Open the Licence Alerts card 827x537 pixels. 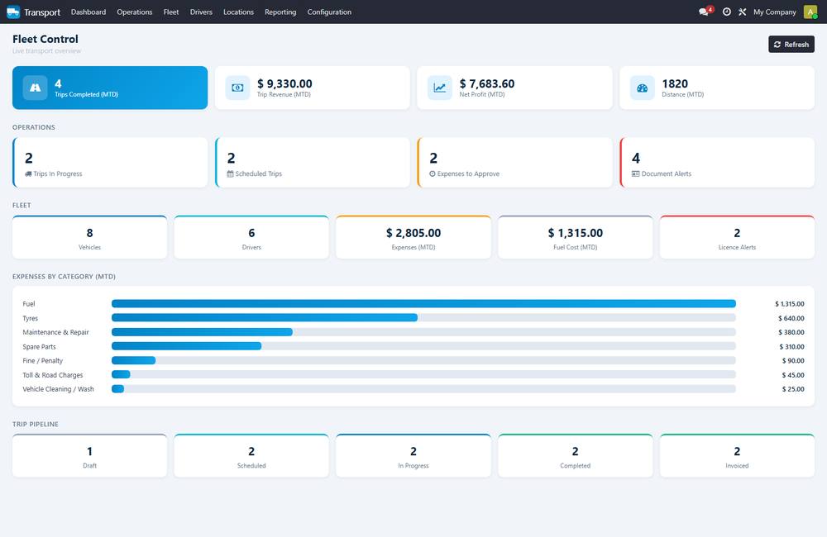tap(738, 237)
